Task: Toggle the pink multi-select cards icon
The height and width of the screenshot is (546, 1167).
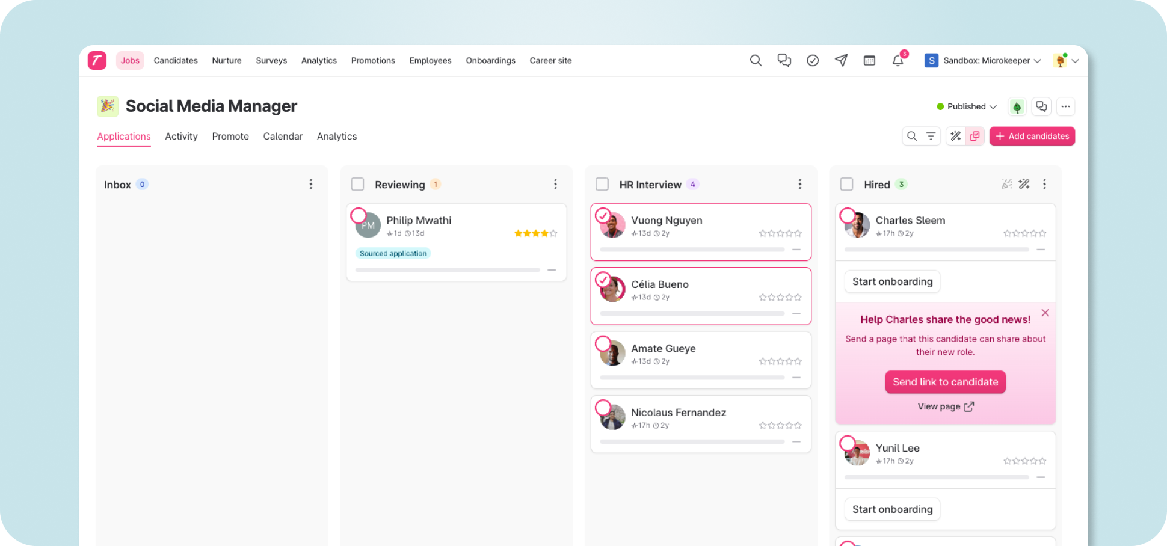Action: 975,136
